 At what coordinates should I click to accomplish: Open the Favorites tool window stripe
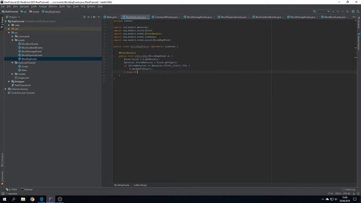click(x=2, y=178)
